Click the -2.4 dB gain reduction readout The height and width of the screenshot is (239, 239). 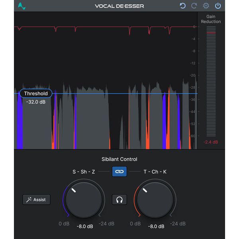click(211, 142)
